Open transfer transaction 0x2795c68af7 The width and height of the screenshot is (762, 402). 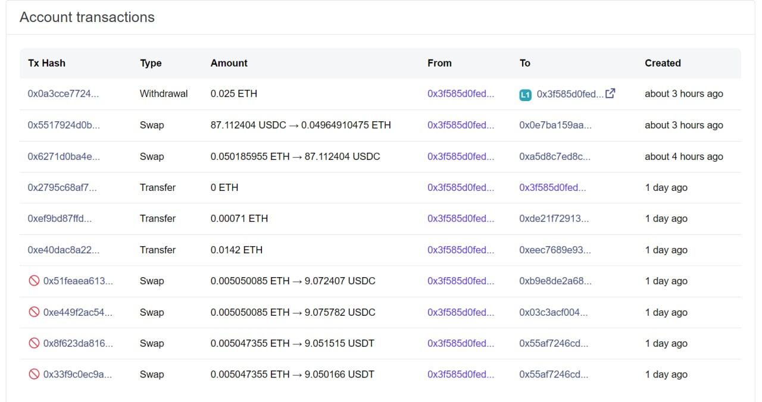tap(62, 188)
